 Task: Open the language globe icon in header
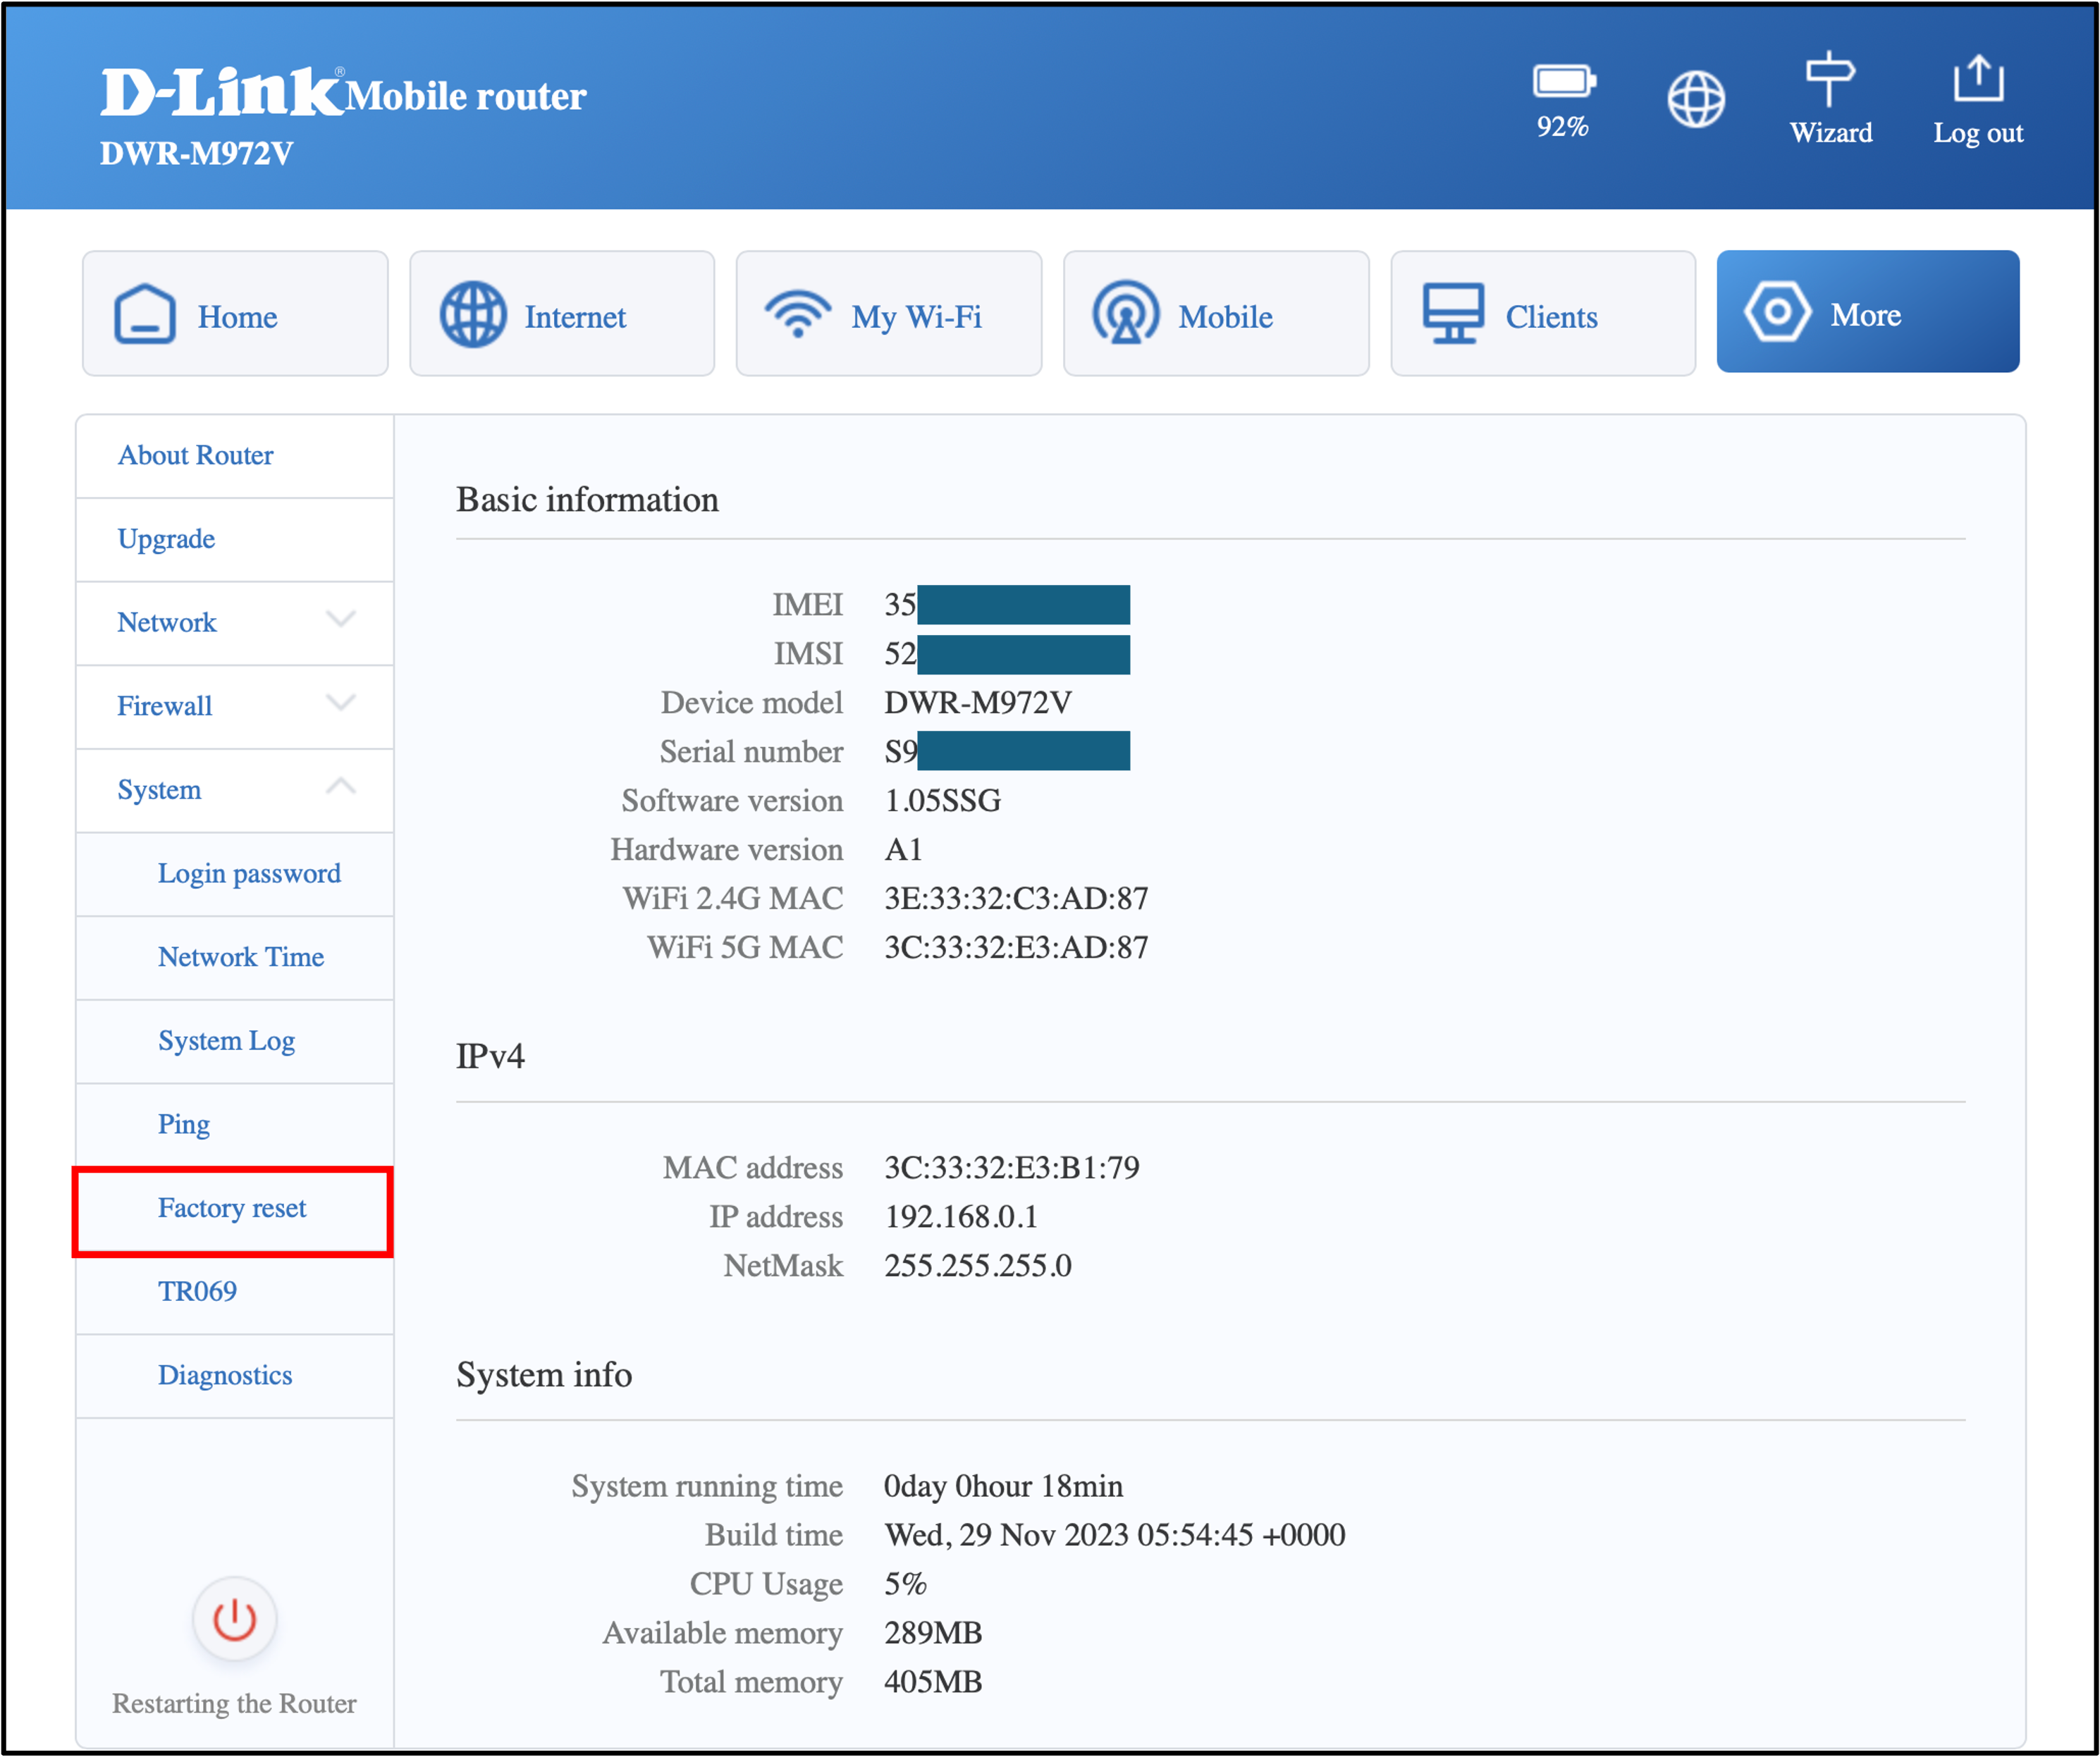click(1696, 99)
